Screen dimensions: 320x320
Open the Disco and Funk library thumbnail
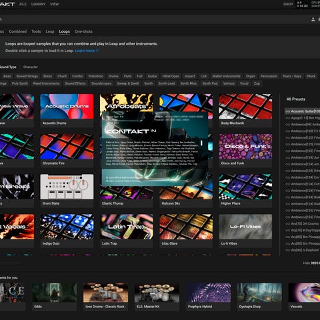pos(245,147)
